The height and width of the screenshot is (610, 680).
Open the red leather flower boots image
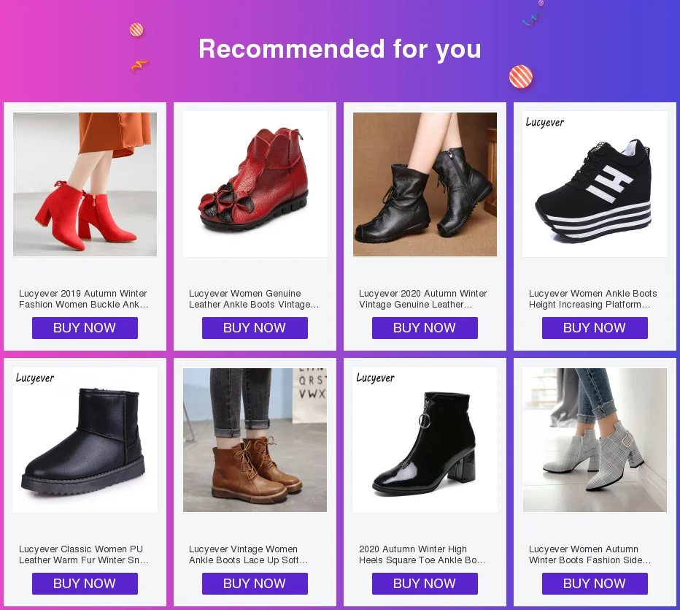[255, 184]
